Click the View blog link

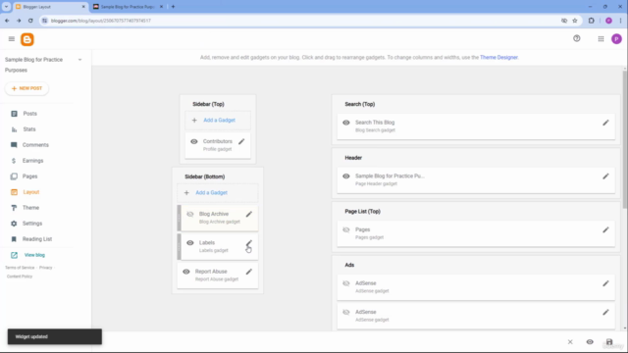pyautogui.click(x=34, y=255)
